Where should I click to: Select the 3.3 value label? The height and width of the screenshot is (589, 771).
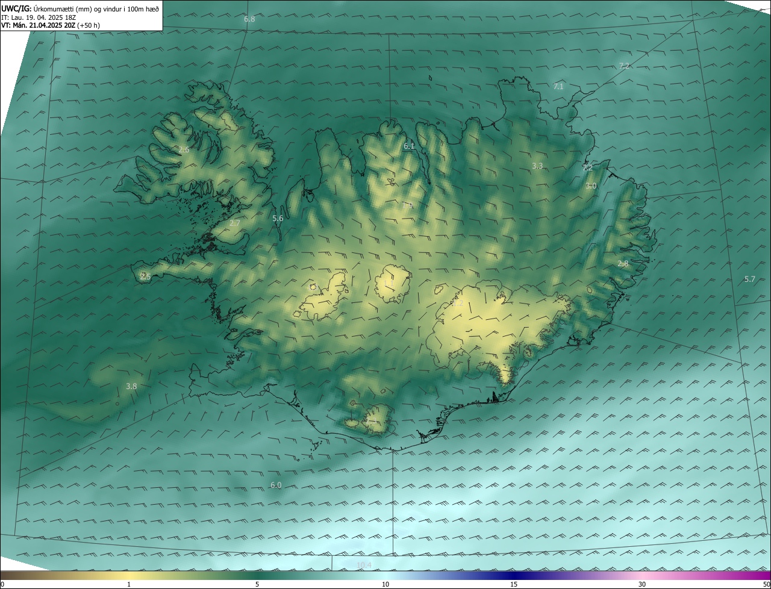tap(537, 166)
